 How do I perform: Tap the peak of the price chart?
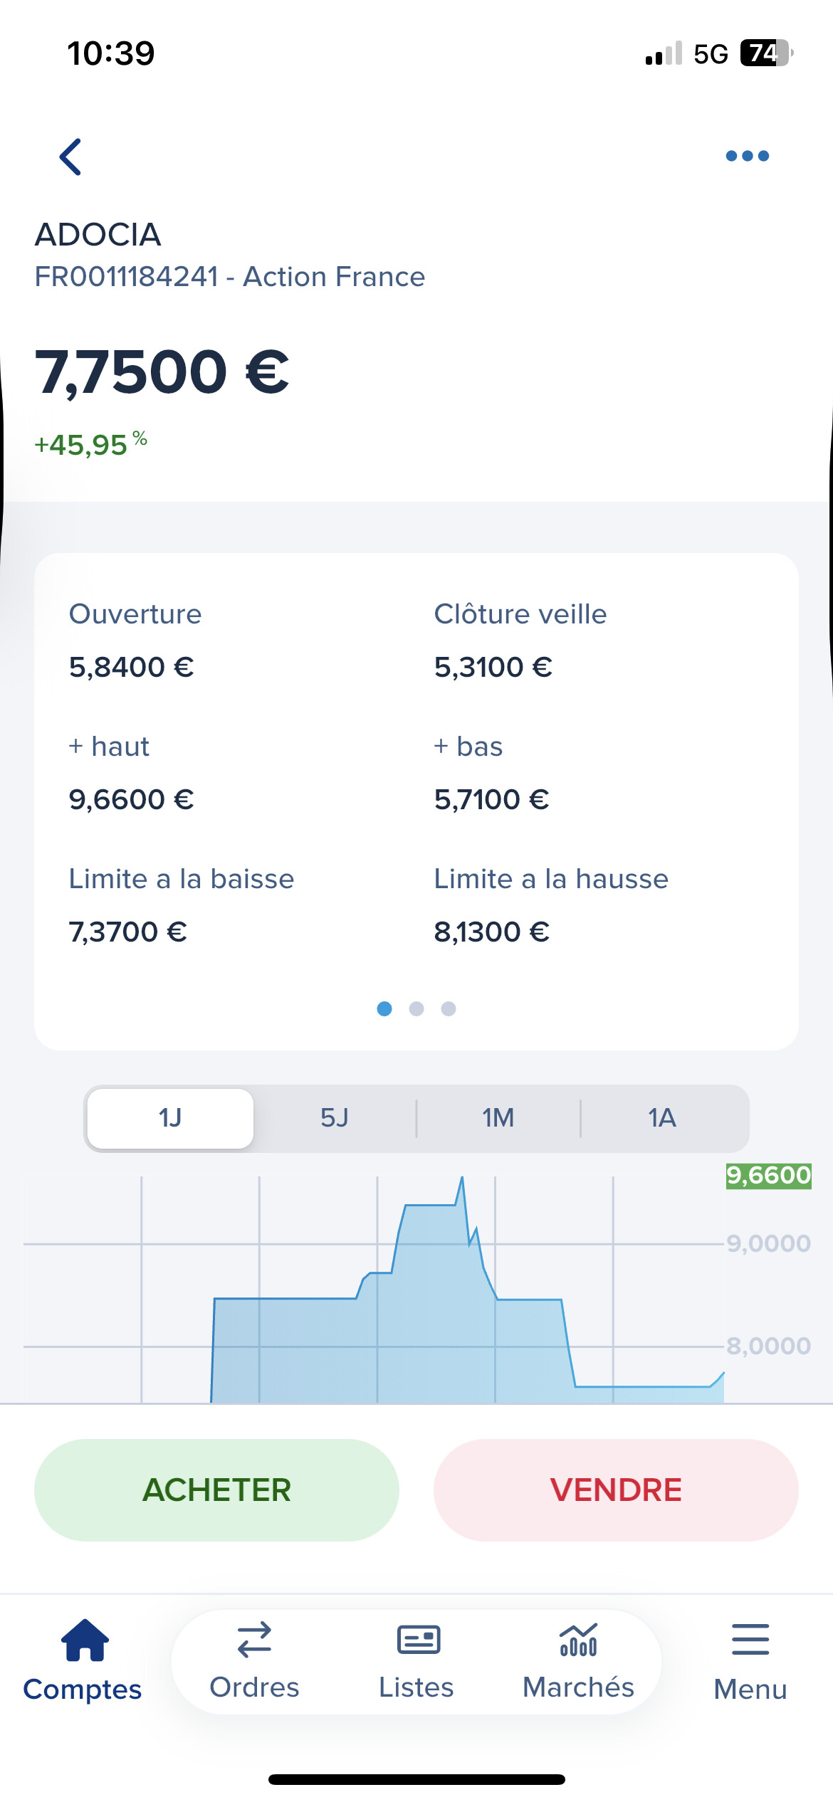tap(462, 1179)
